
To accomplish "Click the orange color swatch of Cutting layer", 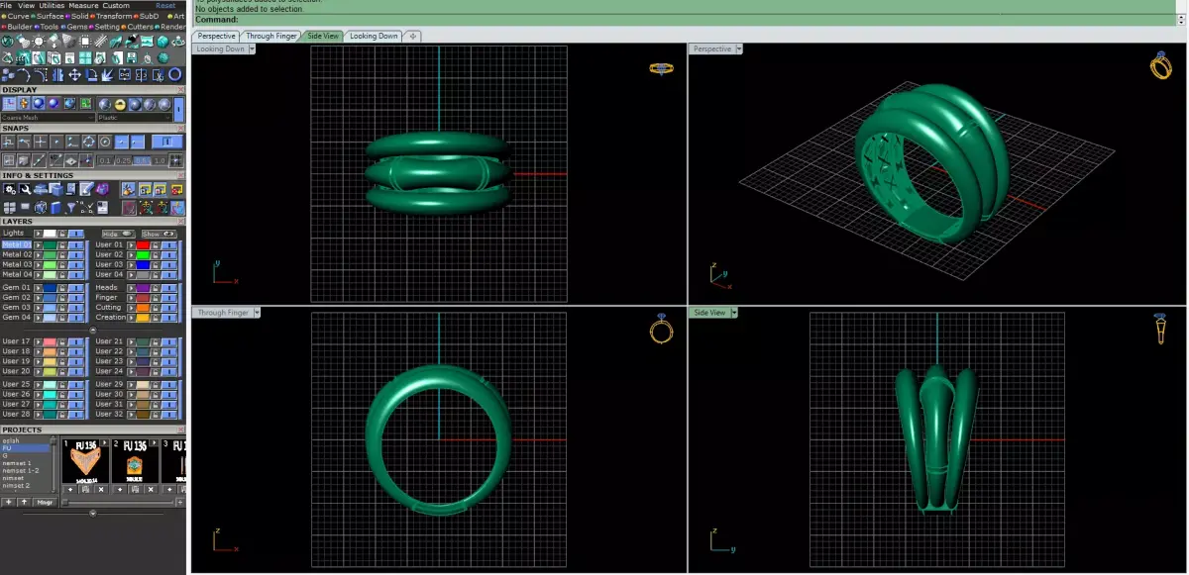I will (143, 307).
